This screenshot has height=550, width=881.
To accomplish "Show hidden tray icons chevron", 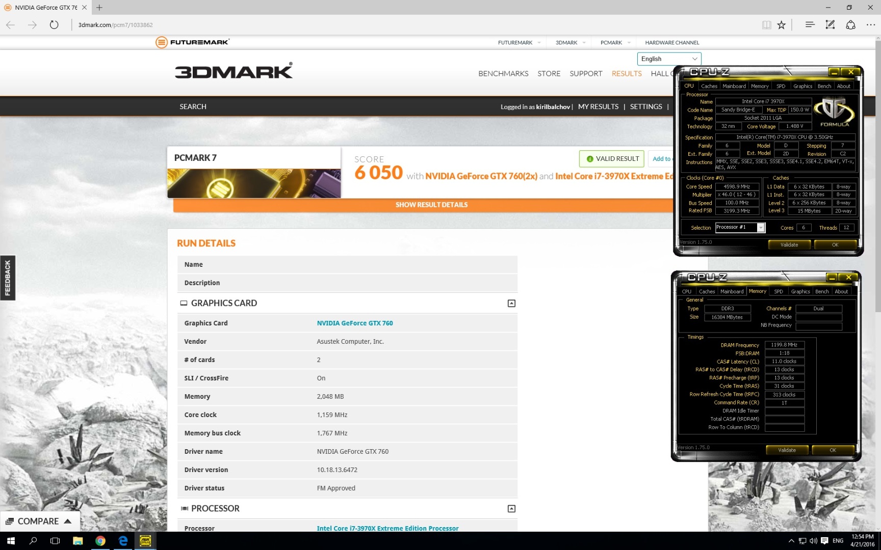I will pos(791,541).
